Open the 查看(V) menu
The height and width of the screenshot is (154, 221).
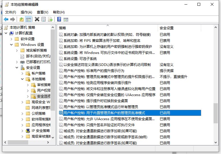click(x=42, y=12)
